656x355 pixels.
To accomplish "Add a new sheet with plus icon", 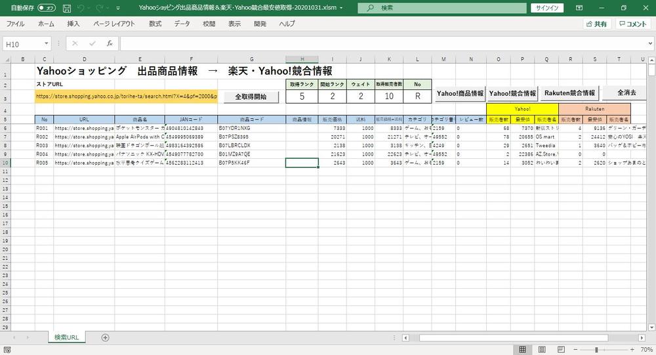I will point(106,337).
